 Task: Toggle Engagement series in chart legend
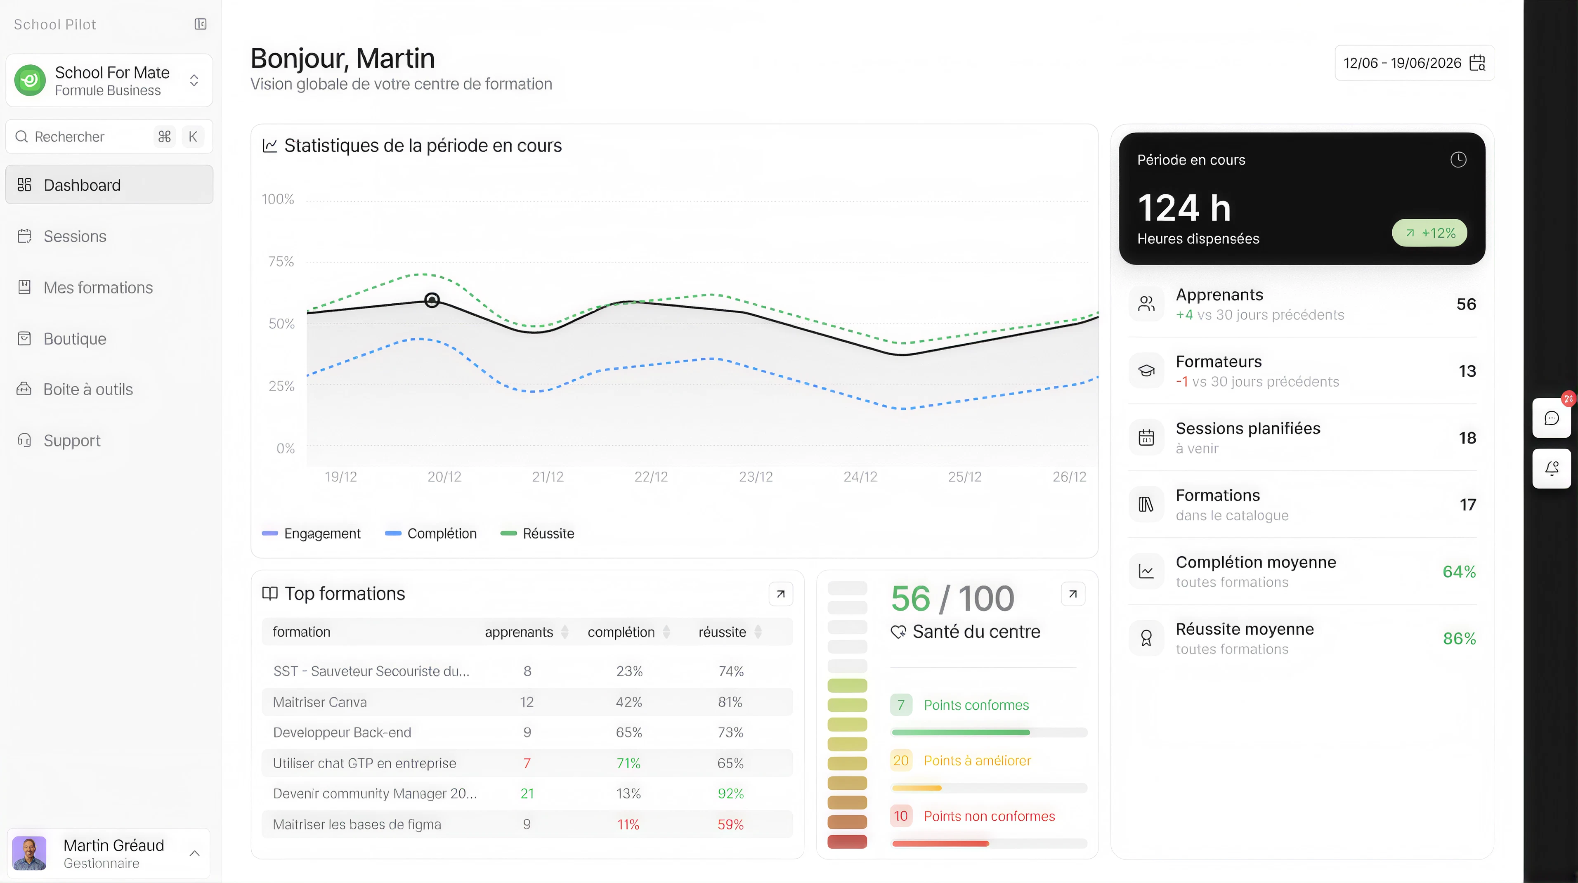311,534
